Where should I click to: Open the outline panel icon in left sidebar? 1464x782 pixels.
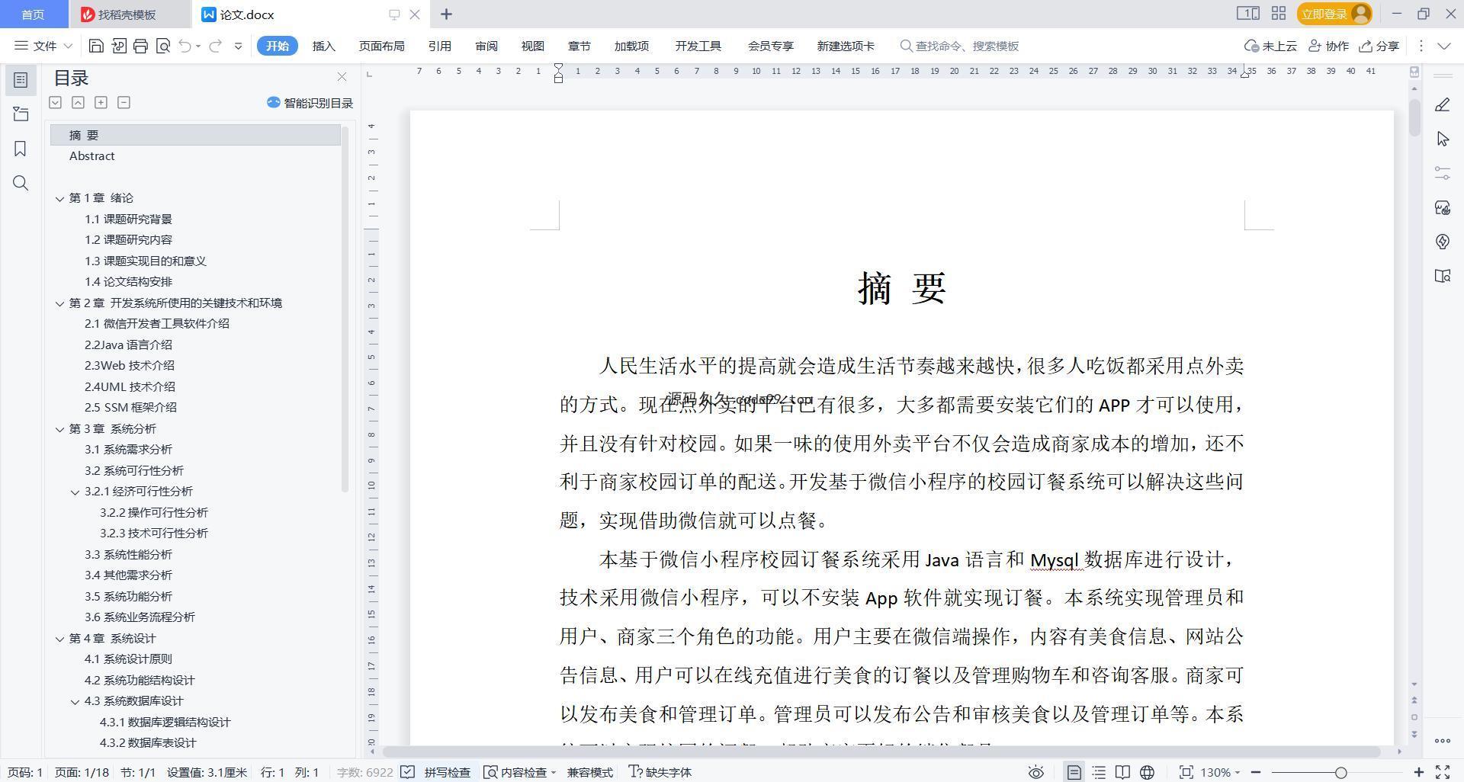point(21,79)
